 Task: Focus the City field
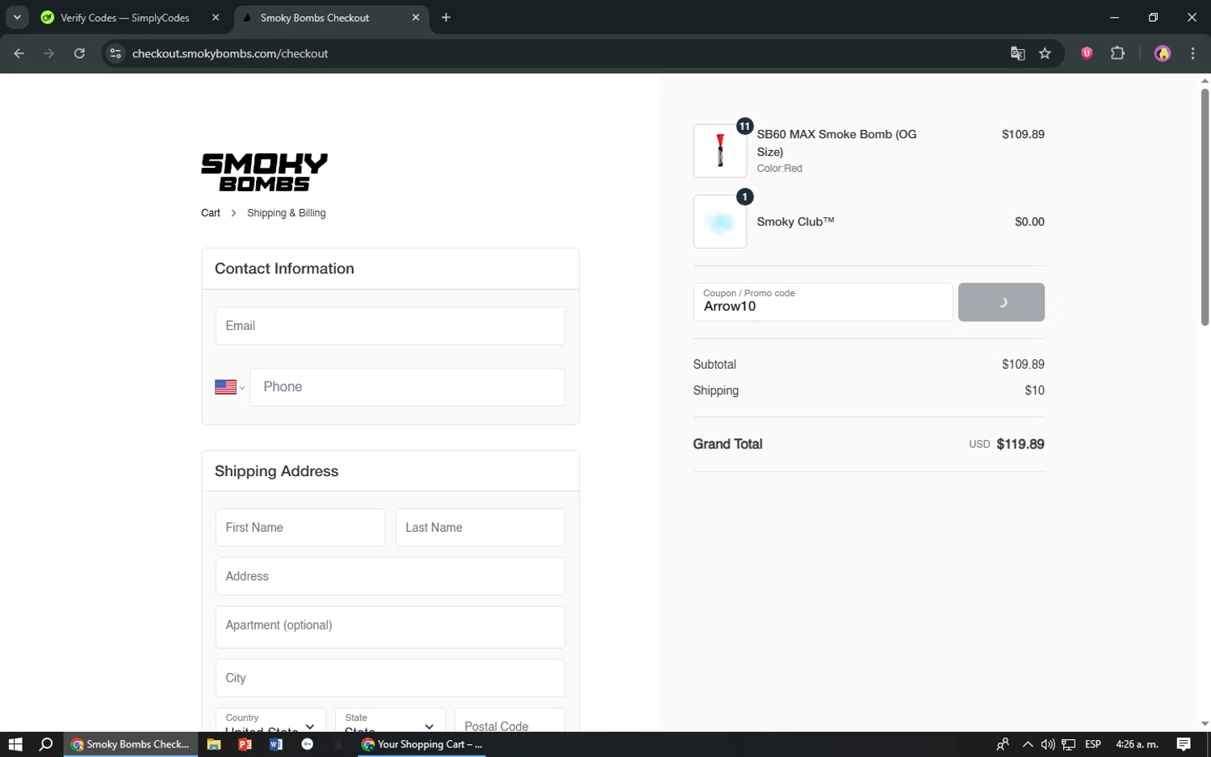point(390,678)
